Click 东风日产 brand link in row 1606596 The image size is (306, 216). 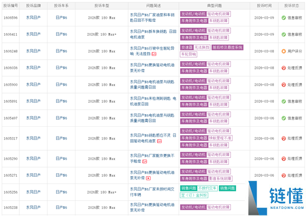[33, 17]
